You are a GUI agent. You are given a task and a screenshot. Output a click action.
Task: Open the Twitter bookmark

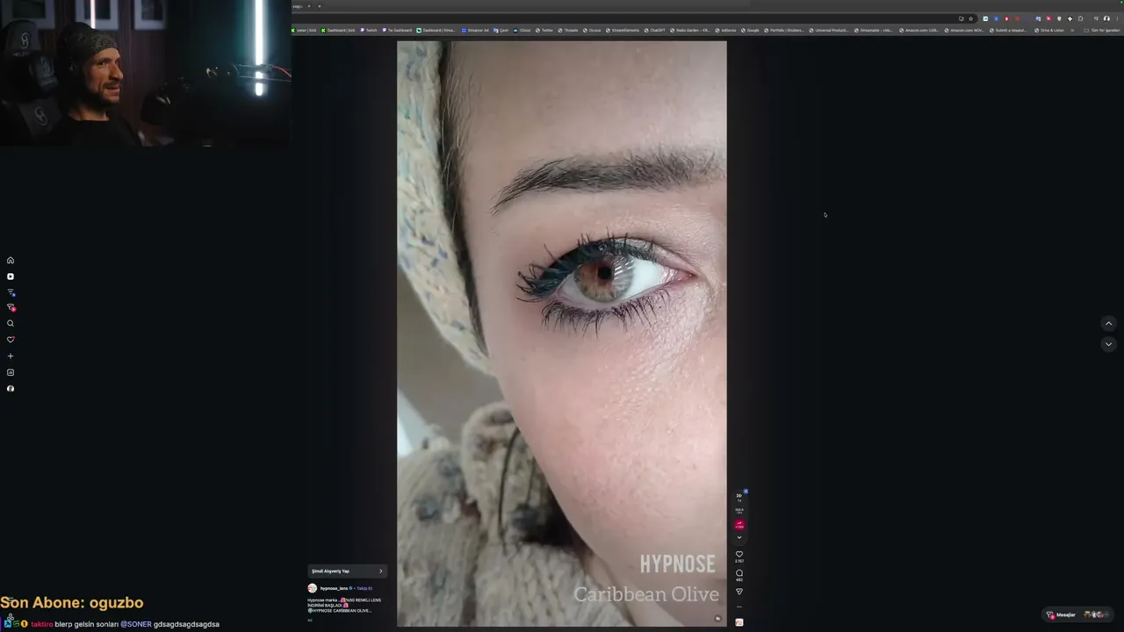coord(545,30)
